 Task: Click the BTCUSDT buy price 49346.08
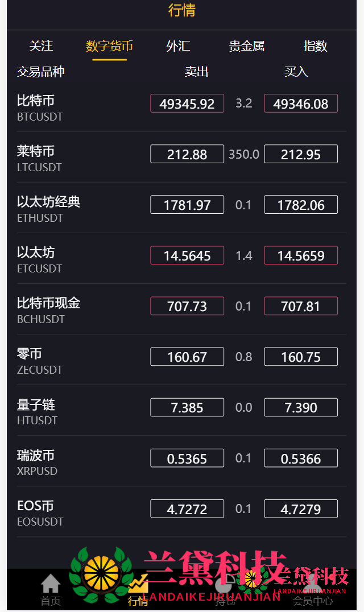[x=301, y=104]
